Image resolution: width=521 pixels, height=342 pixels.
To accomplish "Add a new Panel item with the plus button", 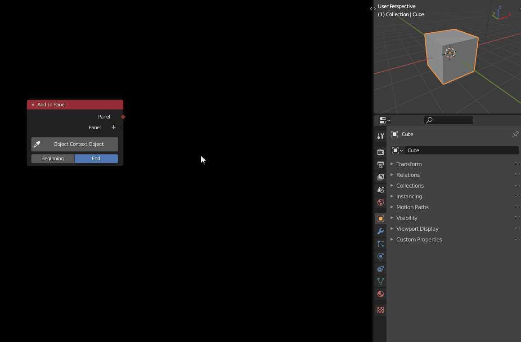I will (113, 127).
